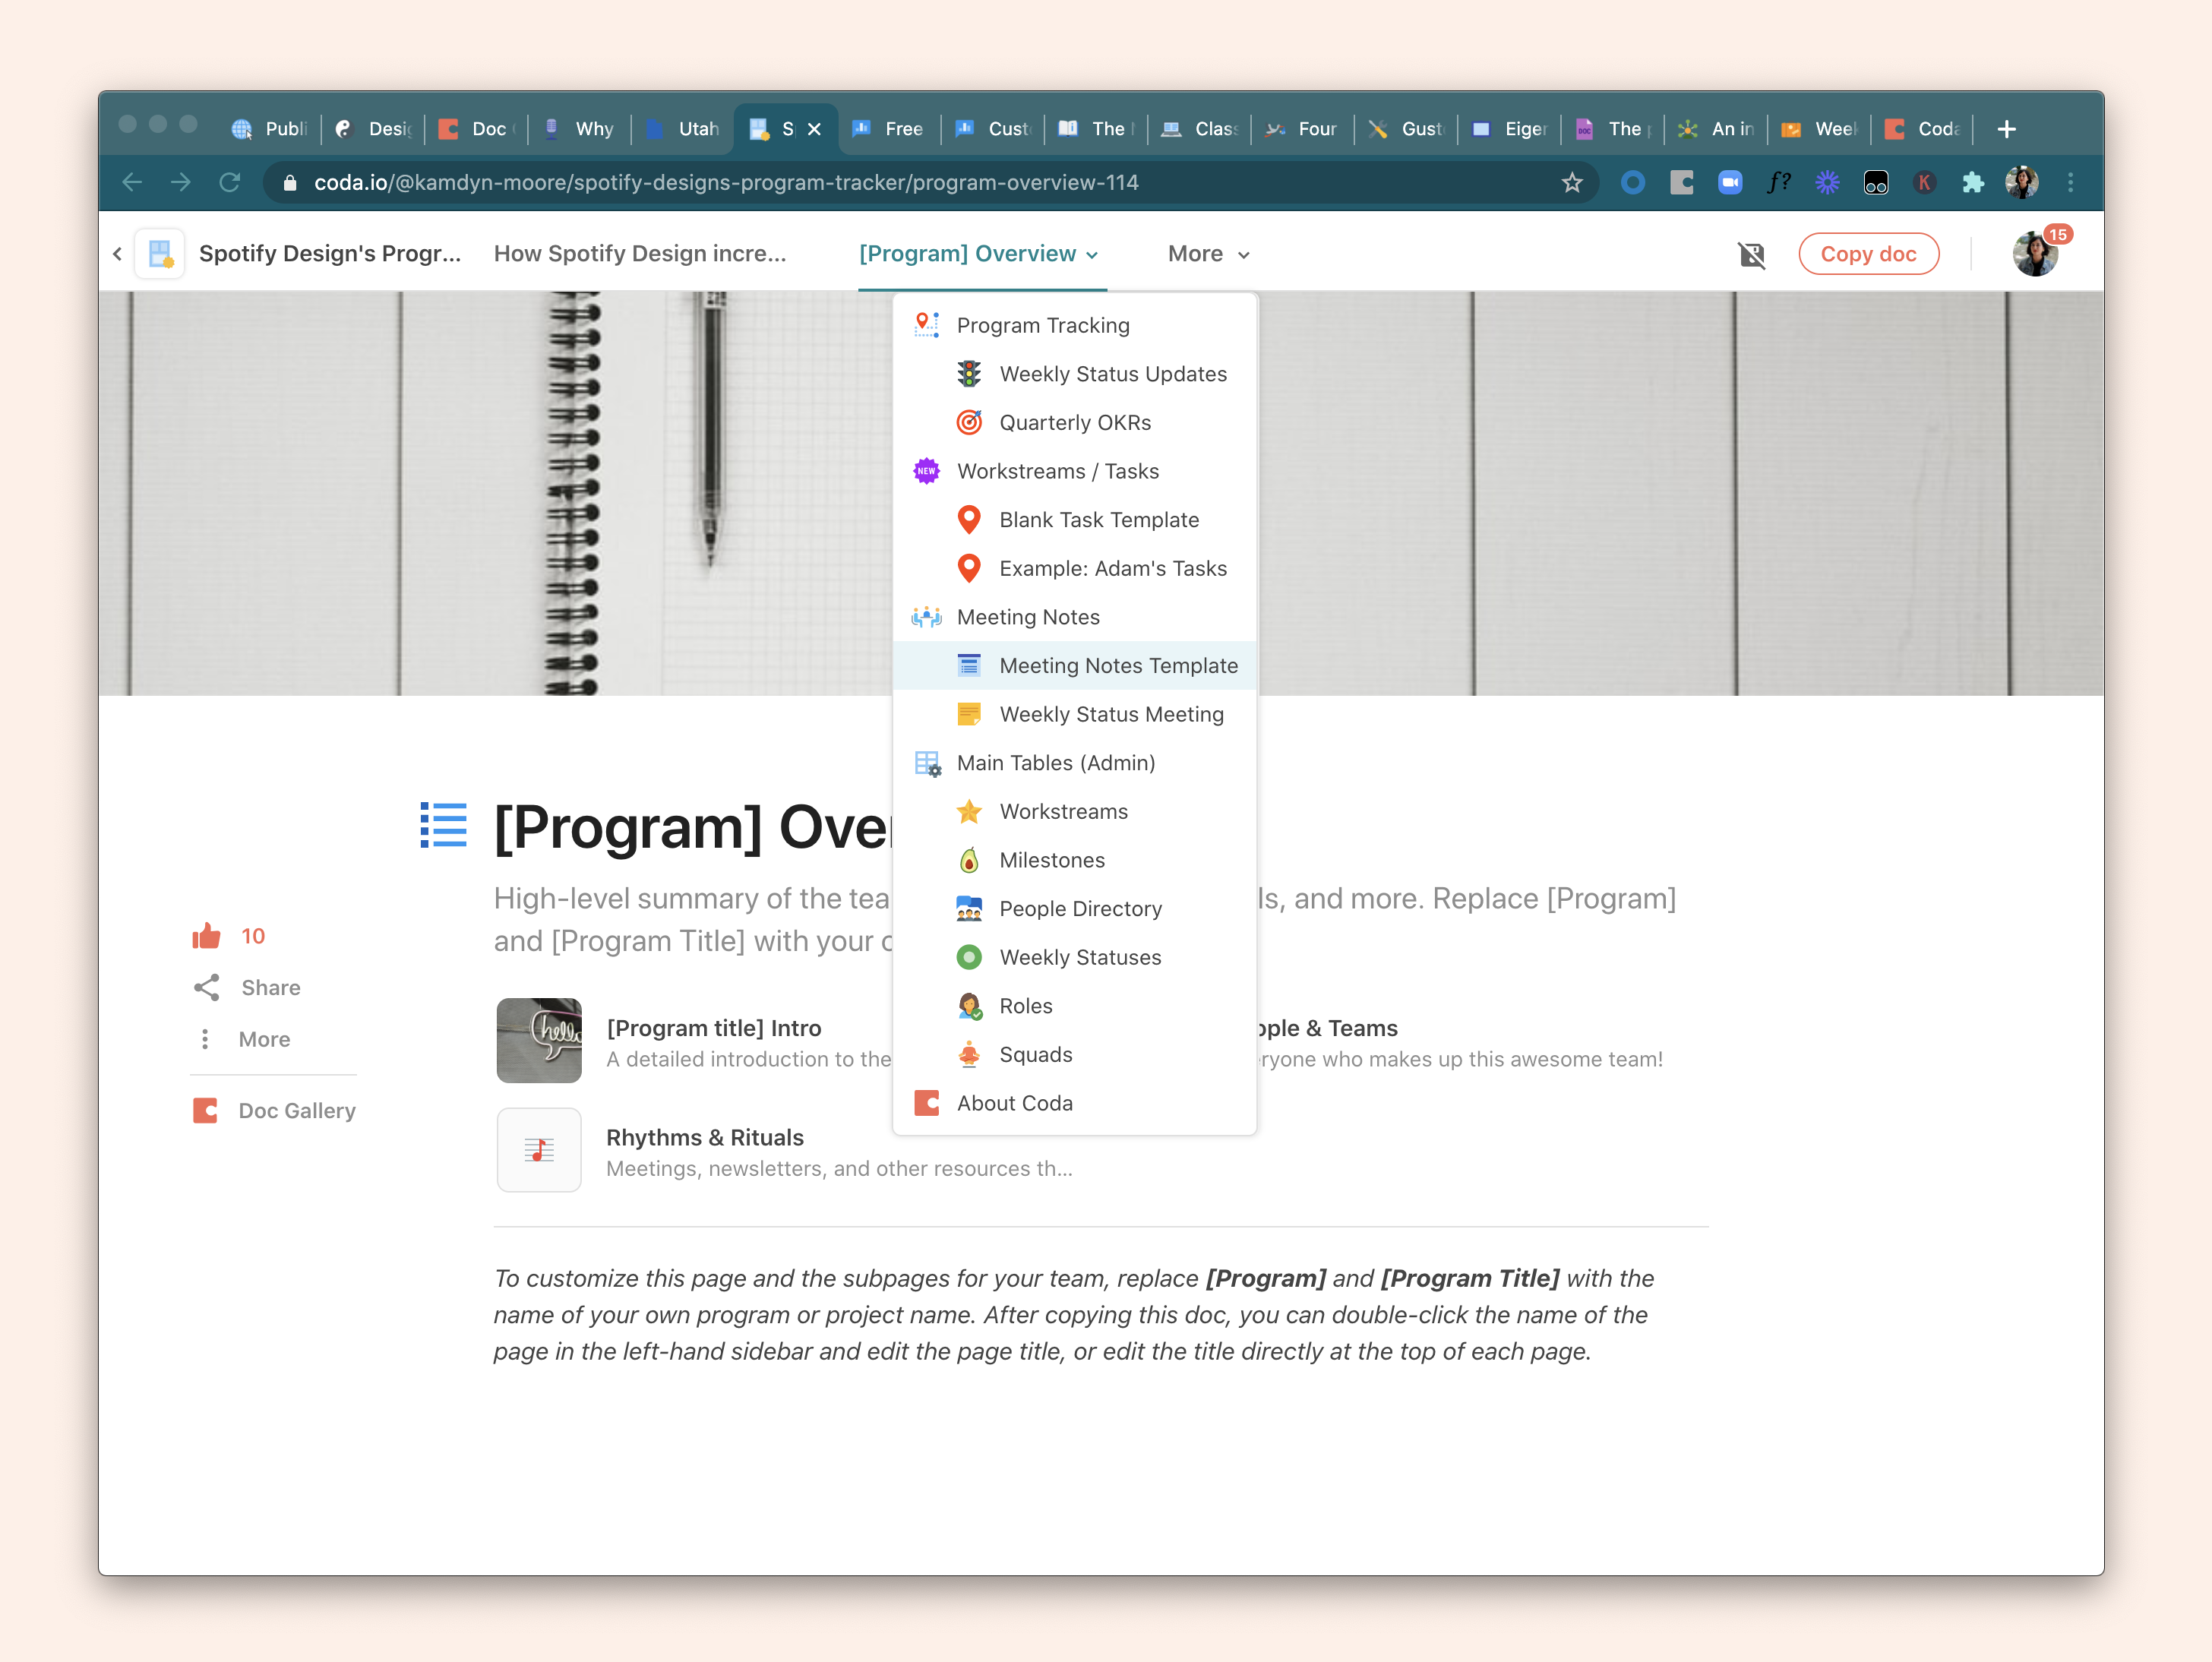Click the user avatar with 15 notifications
This screenshot has width=2212, height=1662.
2035,254
